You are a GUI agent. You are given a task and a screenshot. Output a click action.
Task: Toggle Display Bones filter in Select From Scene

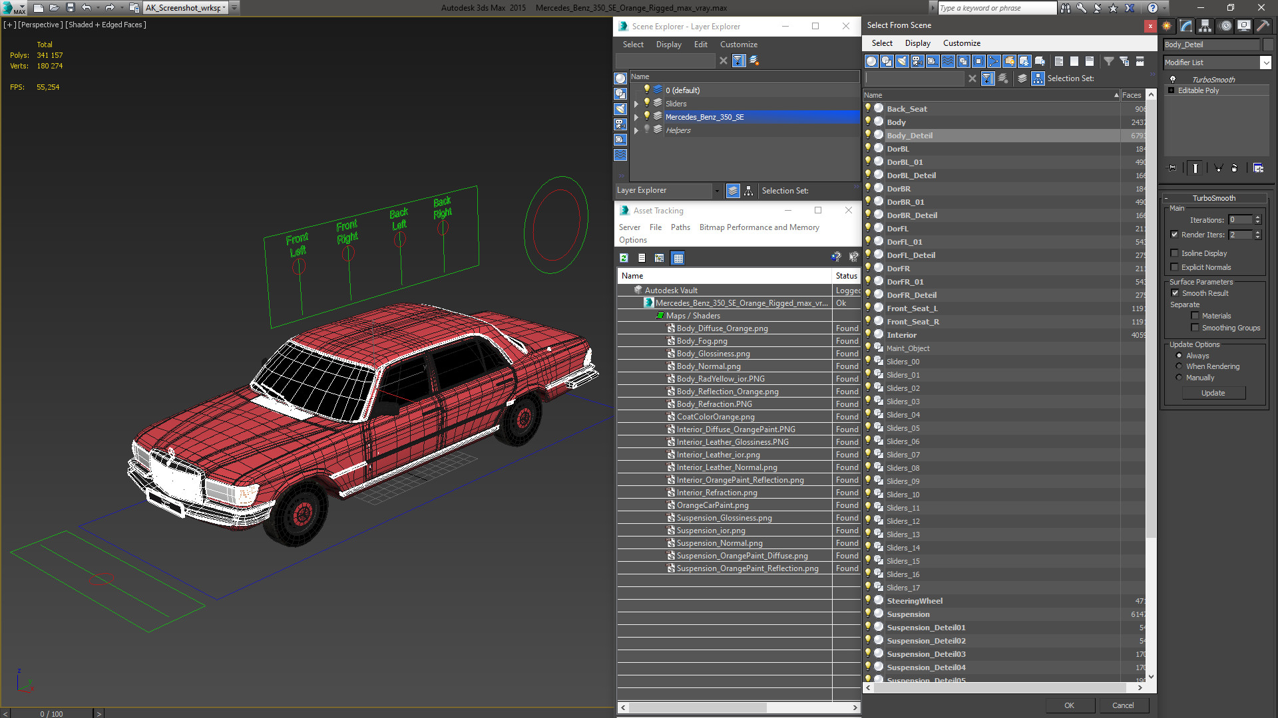tap(994, 61)
